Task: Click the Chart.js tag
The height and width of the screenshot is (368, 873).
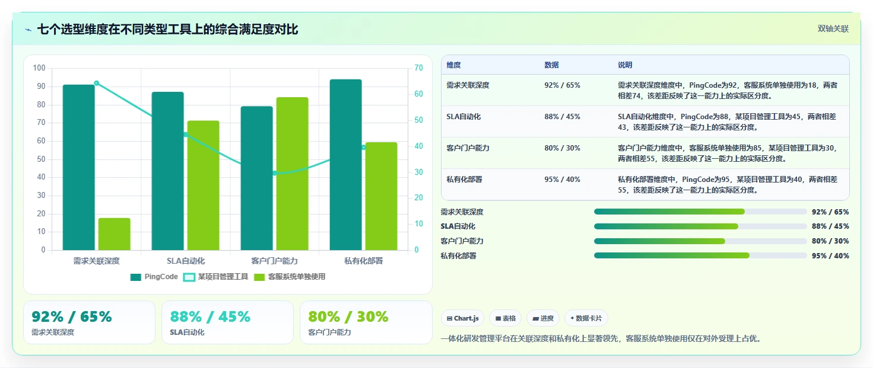Action: (x=462, y=318)
